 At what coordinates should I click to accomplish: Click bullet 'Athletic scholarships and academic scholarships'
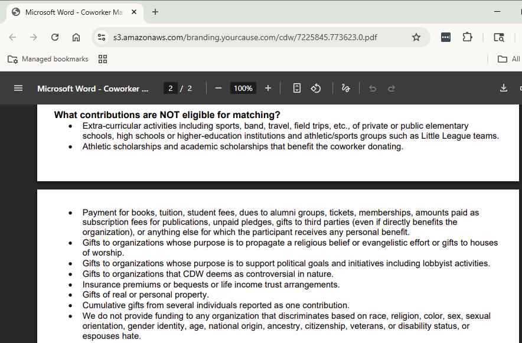tap(243, 146)
